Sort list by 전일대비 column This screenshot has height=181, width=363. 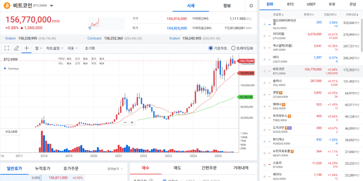point(330,15)
